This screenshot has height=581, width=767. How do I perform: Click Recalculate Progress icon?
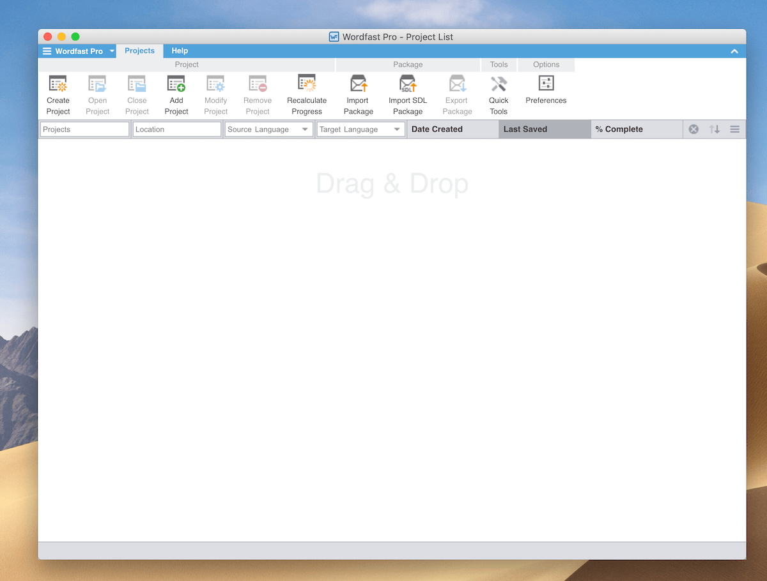pos(307,83)
